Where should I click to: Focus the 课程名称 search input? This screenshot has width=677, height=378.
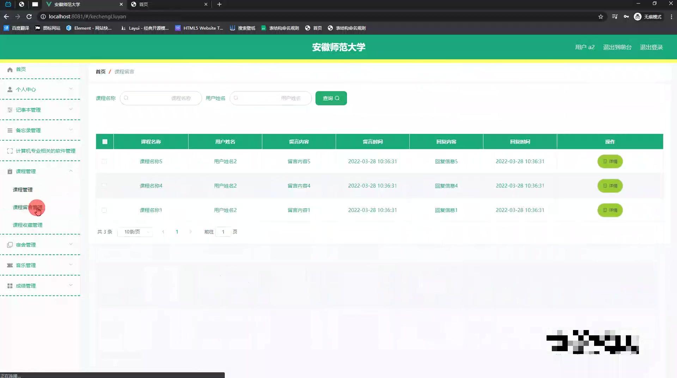point(161,98)
